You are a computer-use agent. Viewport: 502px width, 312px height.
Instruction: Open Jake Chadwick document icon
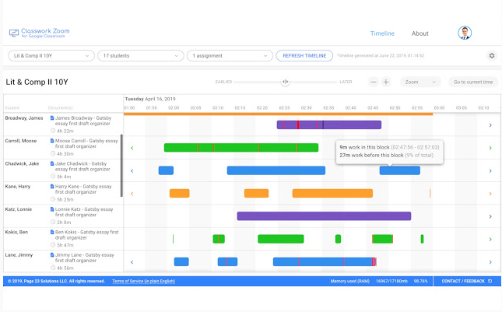(x=52, y=163)
